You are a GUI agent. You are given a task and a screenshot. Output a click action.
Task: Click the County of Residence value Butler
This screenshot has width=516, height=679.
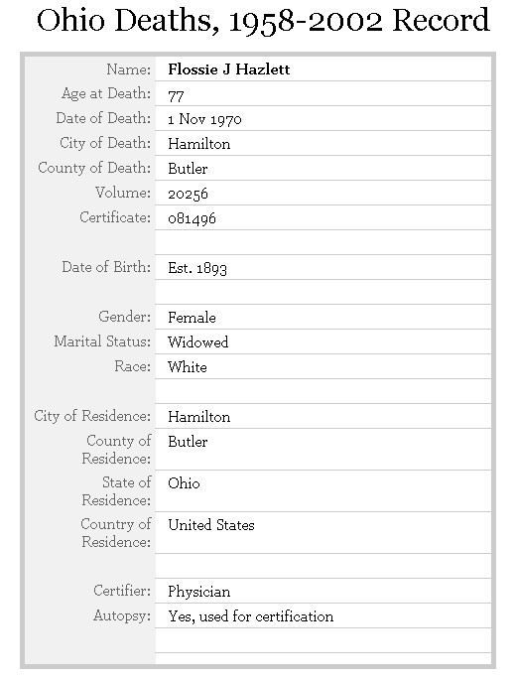188,442
